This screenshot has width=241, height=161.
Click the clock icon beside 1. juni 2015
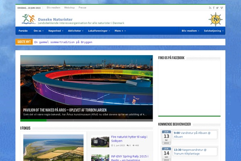pos(112,145)
